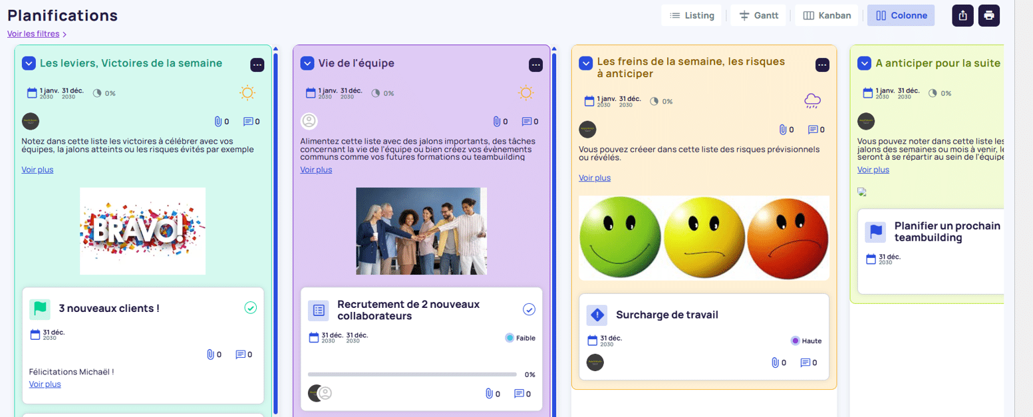Click the calendar icon in Les freins column header
Image resolution: width=1033 pixels, height=417 pixels.
pos(589,101)
